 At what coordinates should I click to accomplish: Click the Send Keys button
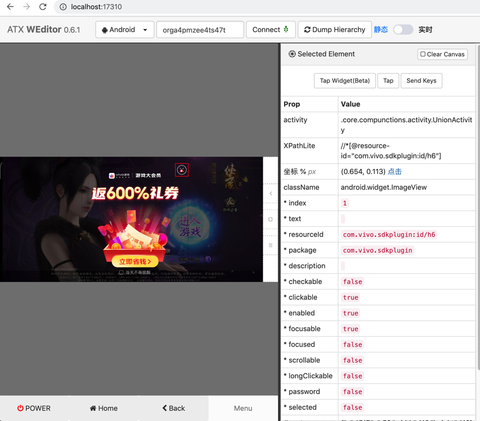(x=421, y=81)
